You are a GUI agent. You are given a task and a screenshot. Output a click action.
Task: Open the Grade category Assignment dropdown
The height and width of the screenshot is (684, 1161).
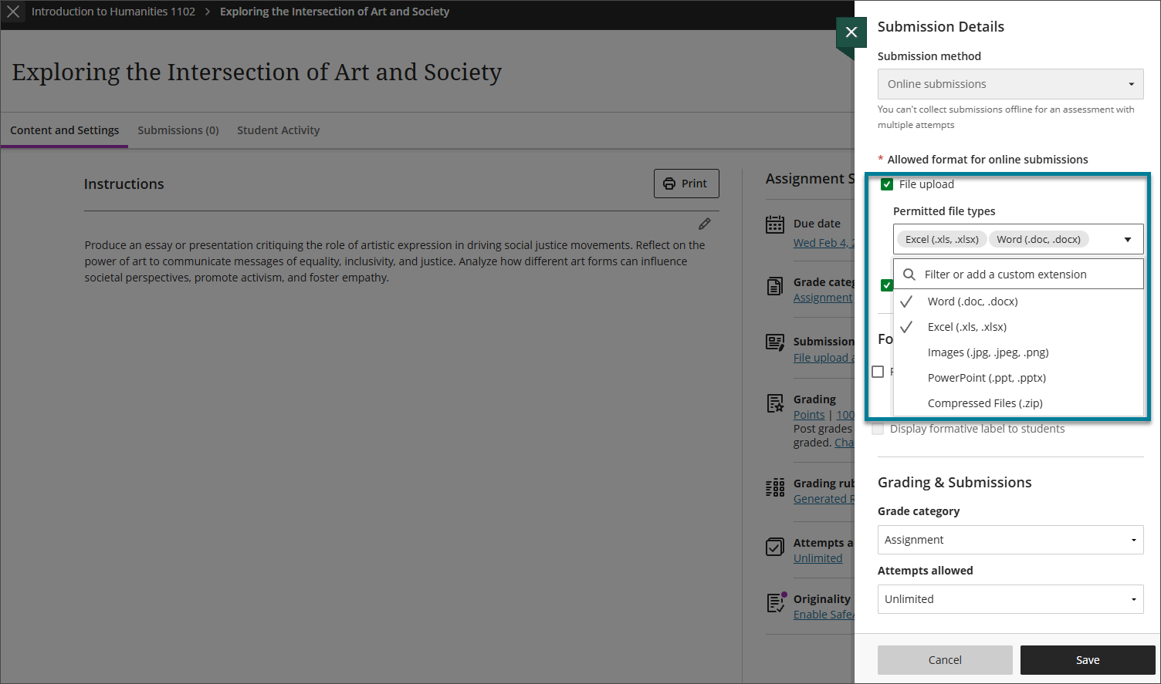[x=1010, y=540]
